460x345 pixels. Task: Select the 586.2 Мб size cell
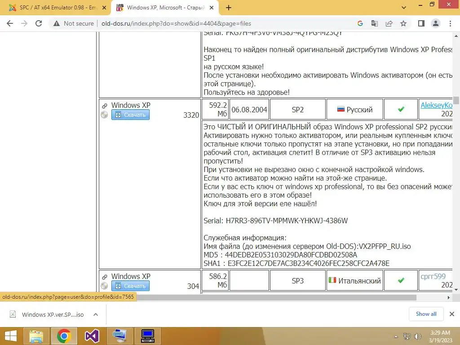click(x=215, y=281)
